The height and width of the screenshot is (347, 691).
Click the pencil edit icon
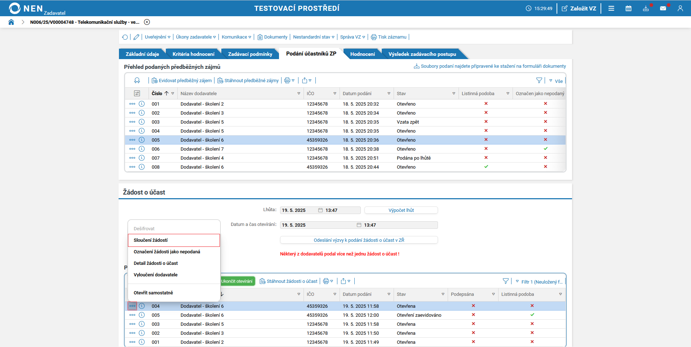coord(136,37)
